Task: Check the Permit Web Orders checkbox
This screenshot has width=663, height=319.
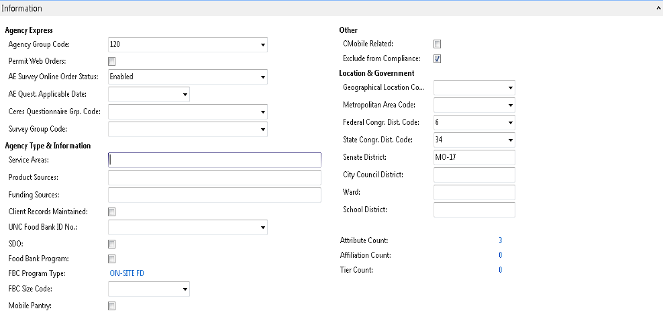Action: click(x=112, y=62)
